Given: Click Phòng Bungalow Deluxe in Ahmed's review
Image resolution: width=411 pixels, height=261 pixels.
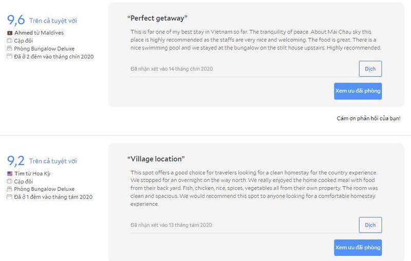Looking at the screenshot, I should click(x=44, y=49).
